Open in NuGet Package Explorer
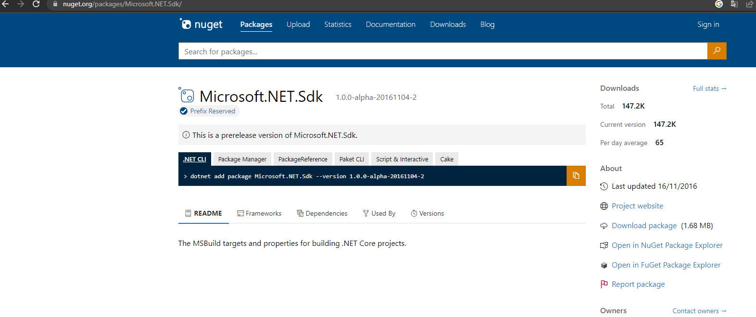 (x=667, y=245)
